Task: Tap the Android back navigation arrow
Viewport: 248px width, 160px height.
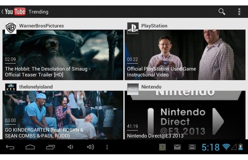Action: pos(10,147)
